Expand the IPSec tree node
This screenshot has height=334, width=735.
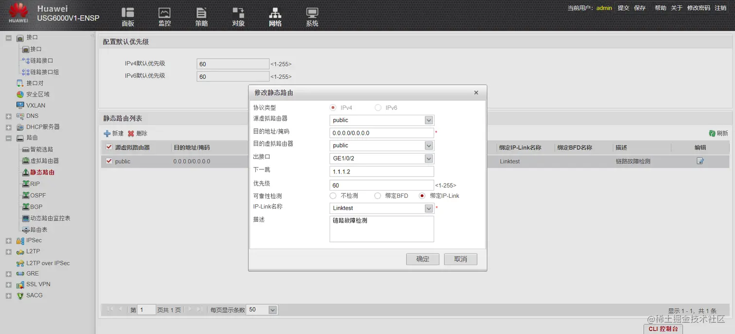tap(8, 241)
